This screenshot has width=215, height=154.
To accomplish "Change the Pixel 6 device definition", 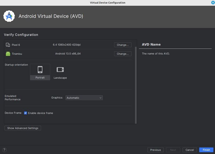I will coord(123,45).
